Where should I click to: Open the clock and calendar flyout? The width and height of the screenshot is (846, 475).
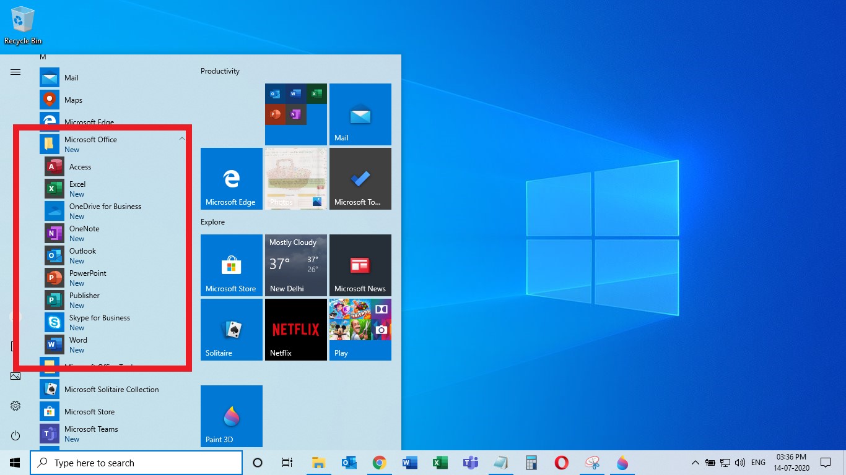coord(791,463)
